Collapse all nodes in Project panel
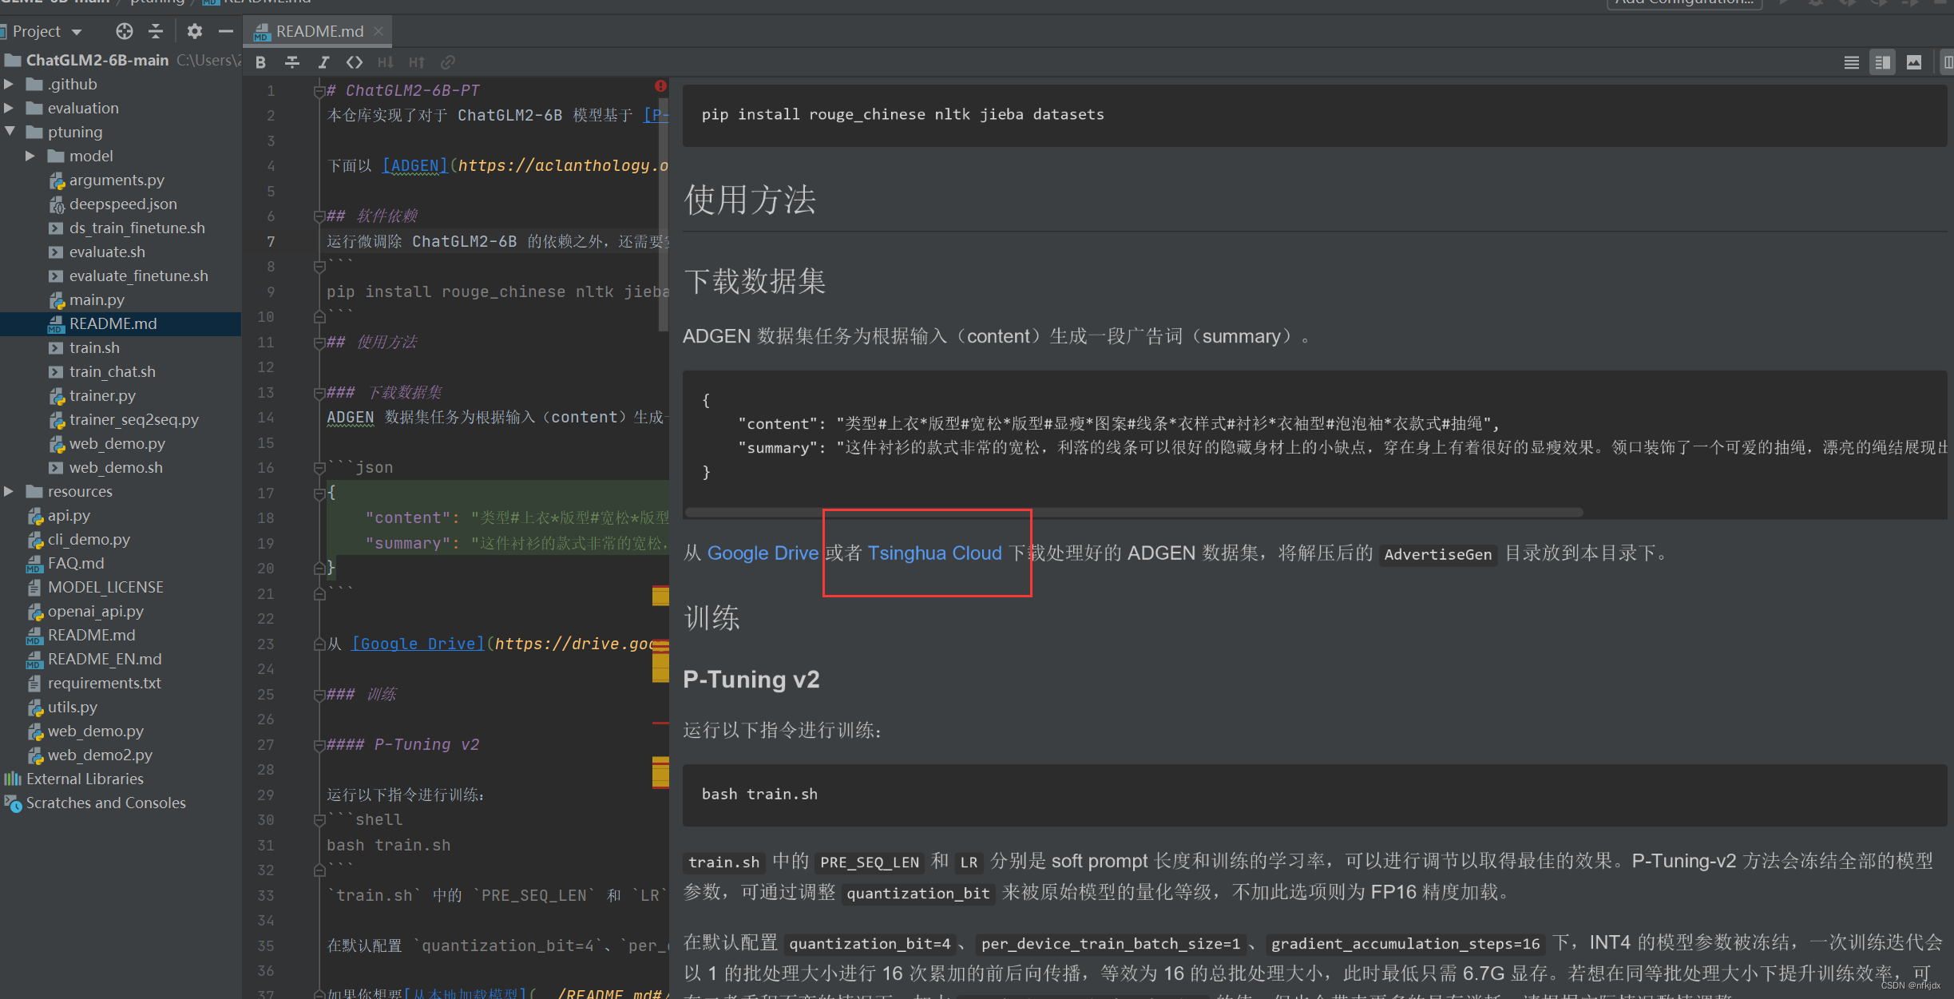The height and width of the screenshot is (999, 1954). click(x=156, y=31)
